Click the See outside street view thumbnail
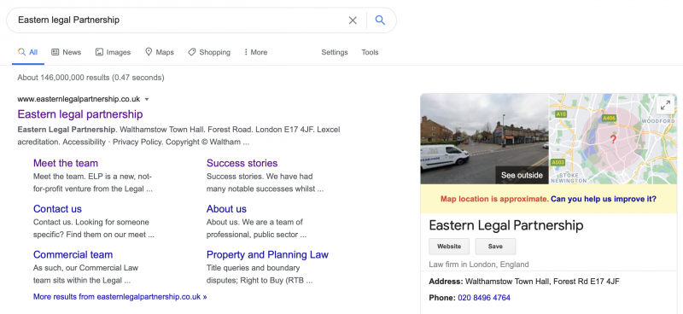 tap(484, 138)
